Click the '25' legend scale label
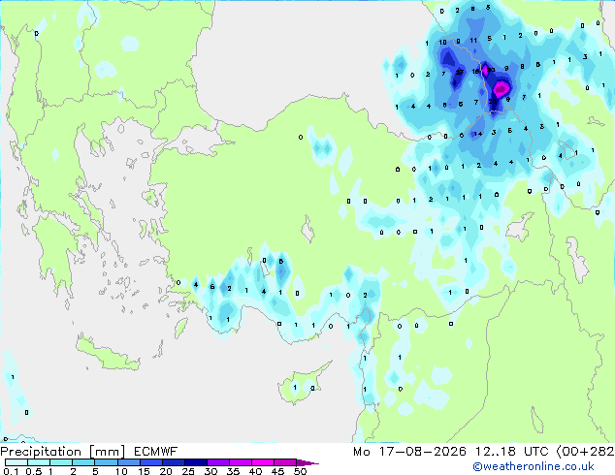The width and height of the screenshot is (615, 475). 188,471
